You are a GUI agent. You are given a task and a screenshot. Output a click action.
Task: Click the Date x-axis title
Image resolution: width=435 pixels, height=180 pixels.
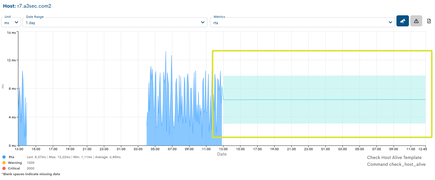[x=222, y=154]
